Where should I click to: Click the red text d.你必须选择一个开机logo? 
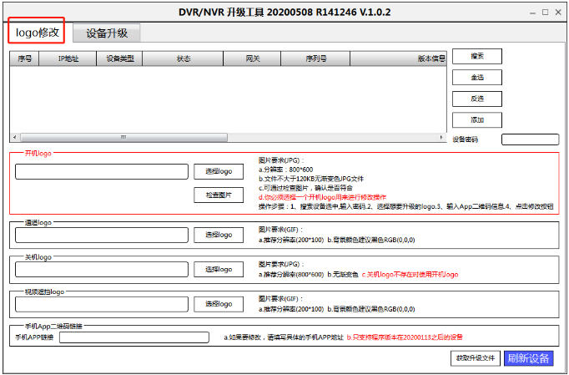point(322,197)
